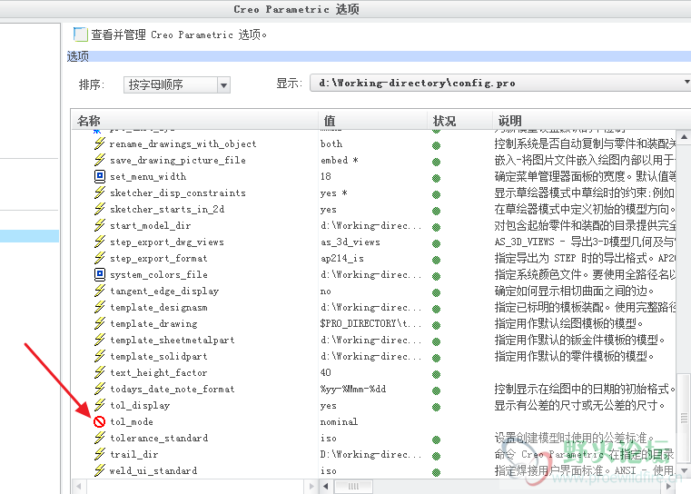
Task: Click the value 'no' of tangent_edge_display
Action: pos(326,291)
